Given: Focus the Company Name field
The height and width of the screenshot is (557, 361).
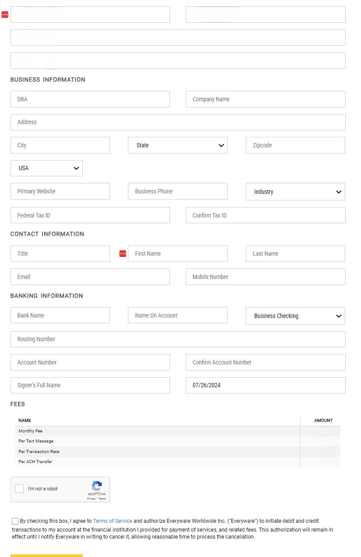Looking at the screenshot, I should (x=265, y=99).
